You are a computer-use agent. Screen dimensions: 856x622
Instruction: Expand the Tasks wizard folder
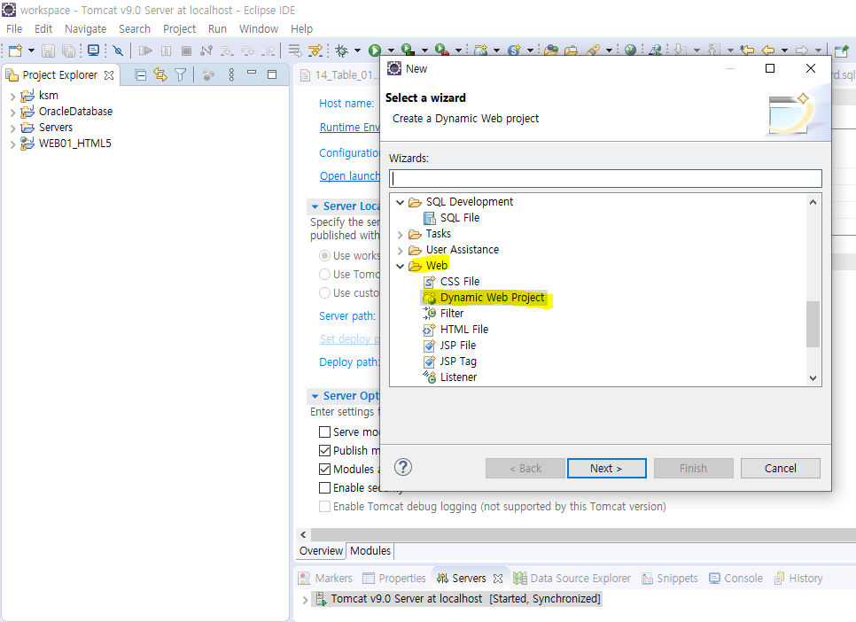[401, 234]
